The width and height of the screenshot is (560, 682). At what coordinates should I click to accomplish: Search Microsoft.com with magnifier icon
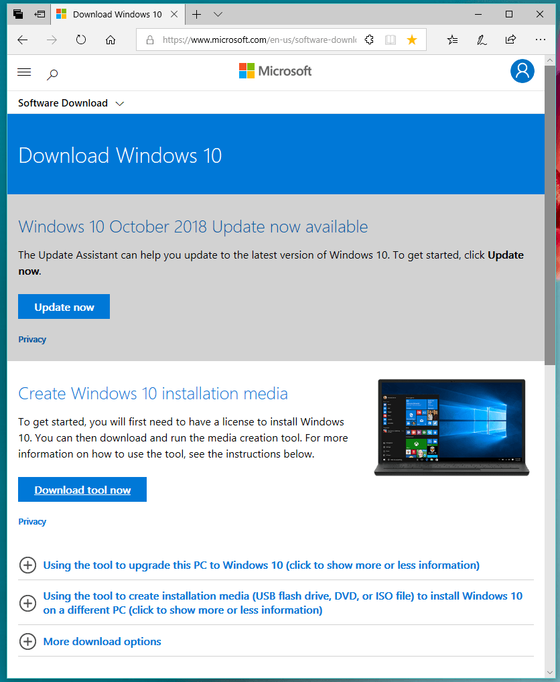pyautogui.click(x=52, y=74)
